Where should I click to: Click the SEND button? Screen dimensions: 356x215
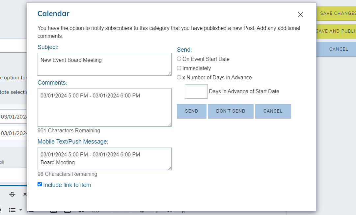[192, 111]
